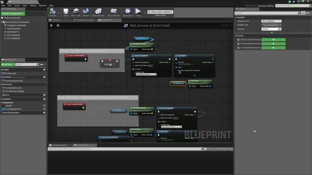Expand advanced Variable options arrow
This screenshot has width=312, height=175.
[x=272, y=33]
